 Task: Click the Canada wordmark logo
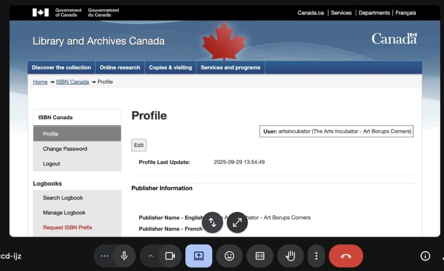[x=394, y=39]
